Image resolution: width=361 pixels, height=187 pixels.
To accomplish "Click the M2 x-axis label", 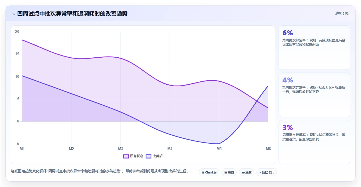I will click(x=71, y=149).
